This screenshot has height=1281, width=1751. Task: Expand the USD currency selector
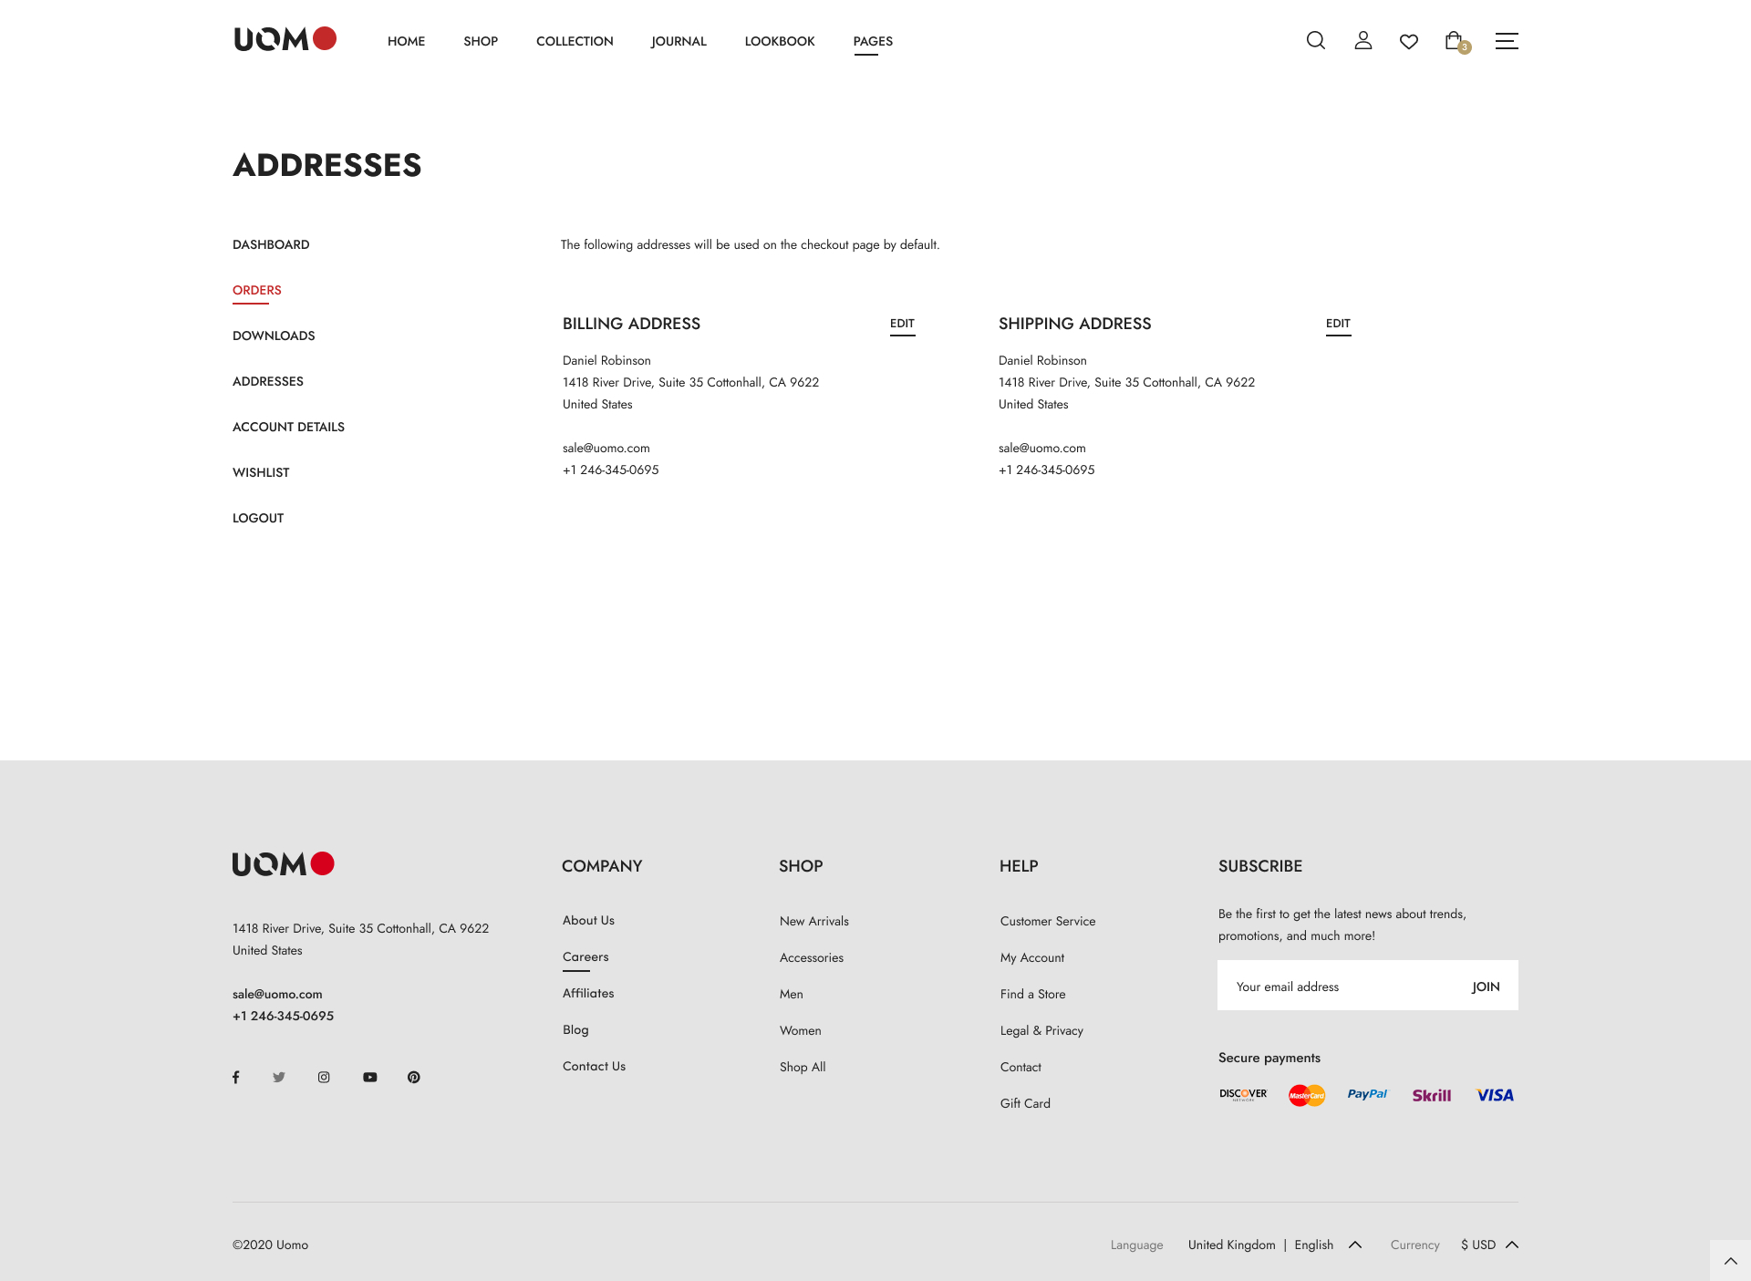tap(1488, 1245)
